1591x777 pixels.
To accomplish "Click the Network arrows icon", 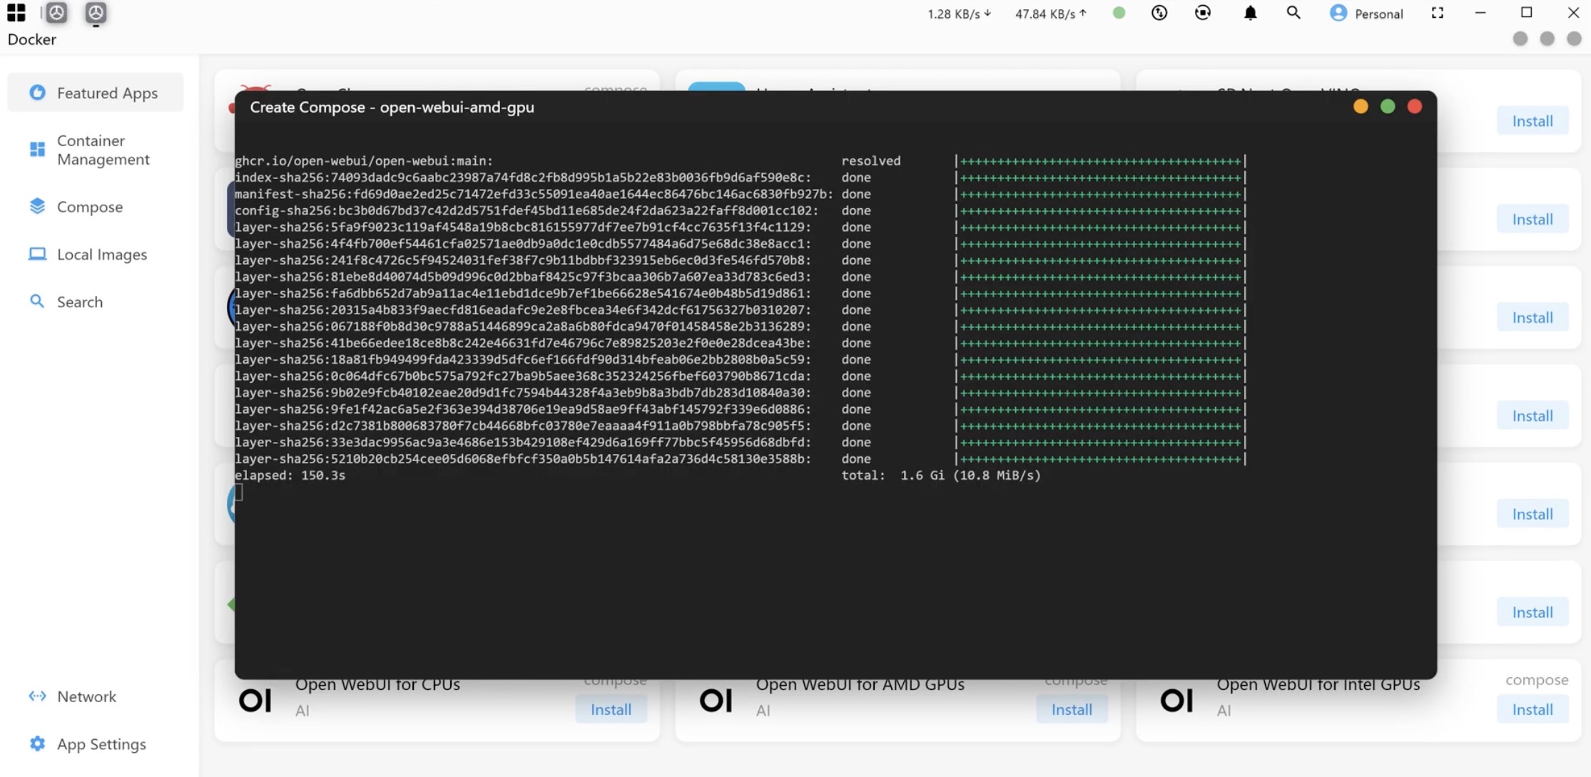I will pyautogui.click(x=37, y=696).
